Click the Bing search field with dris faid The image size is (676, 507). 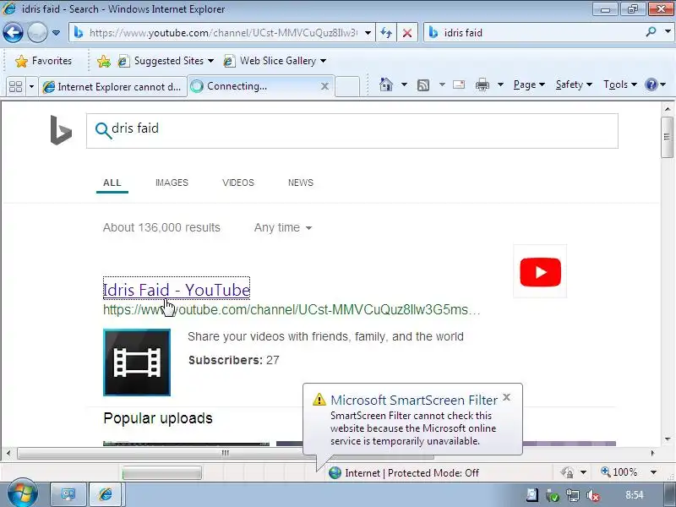352,131
